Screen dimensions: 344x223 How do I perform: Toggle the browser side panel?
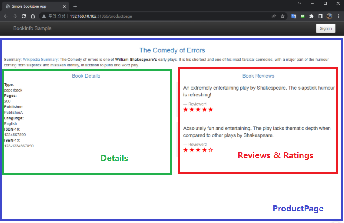pos(320,16)
